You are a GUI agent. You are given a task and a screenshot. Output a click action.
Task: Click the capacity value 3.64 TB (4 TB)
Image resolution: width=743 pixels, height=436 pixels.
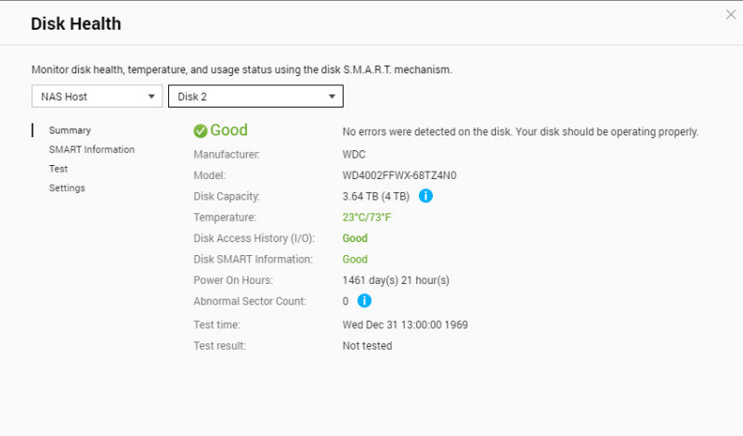coord(376,197)
